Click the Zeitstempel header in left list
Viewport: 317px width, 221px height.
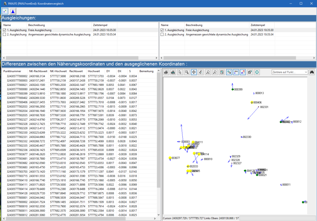point(100,25)
